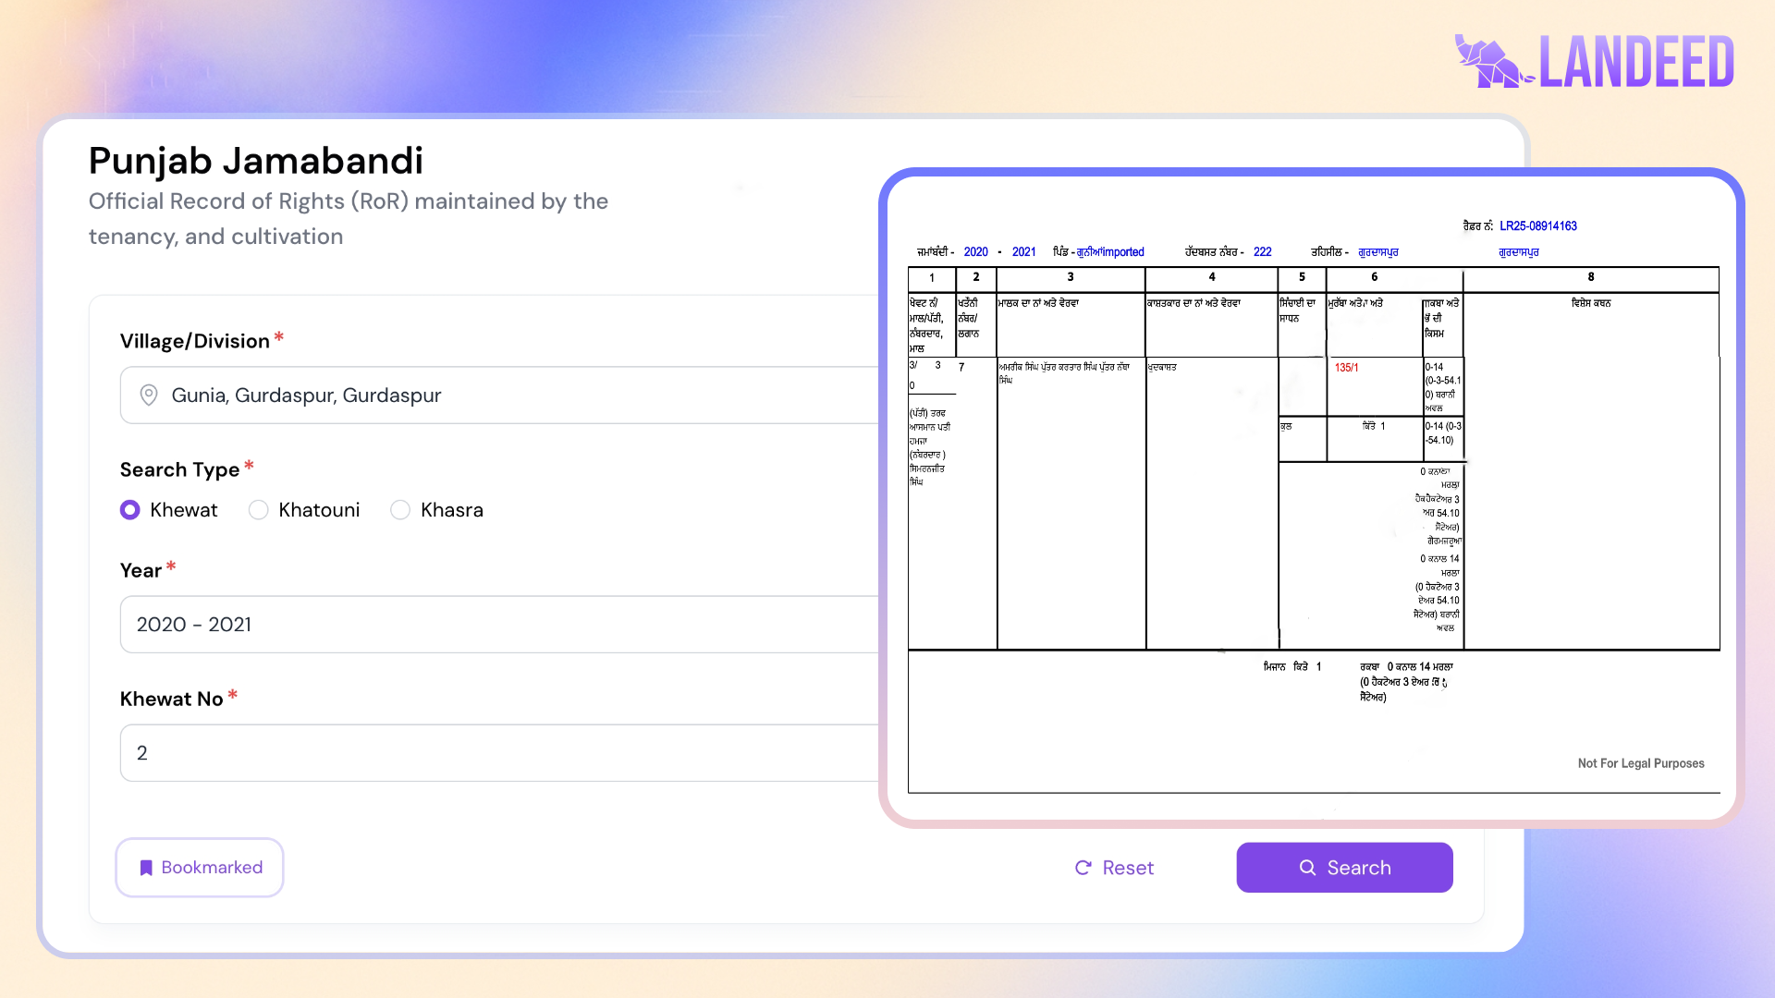Click the Gurdaspur tehsil link

pyautogui.click(x=1378, y=251)
